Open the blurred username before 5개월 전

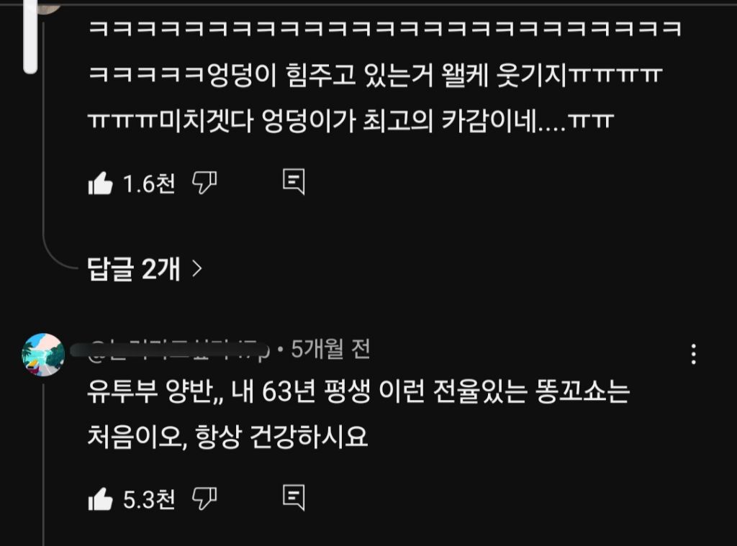pos(171,350)
